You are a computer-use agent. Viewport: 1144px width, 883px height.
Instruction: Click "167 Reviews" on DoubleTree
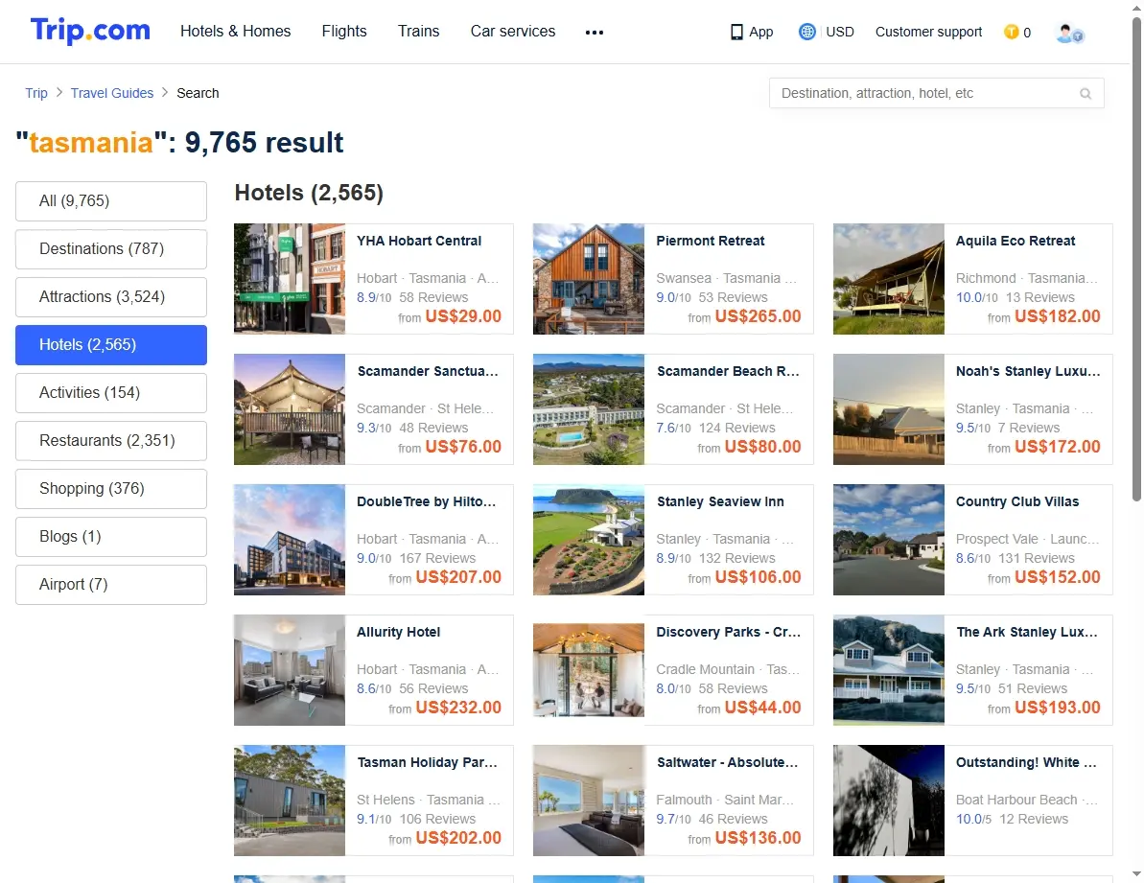click(437, 559)
